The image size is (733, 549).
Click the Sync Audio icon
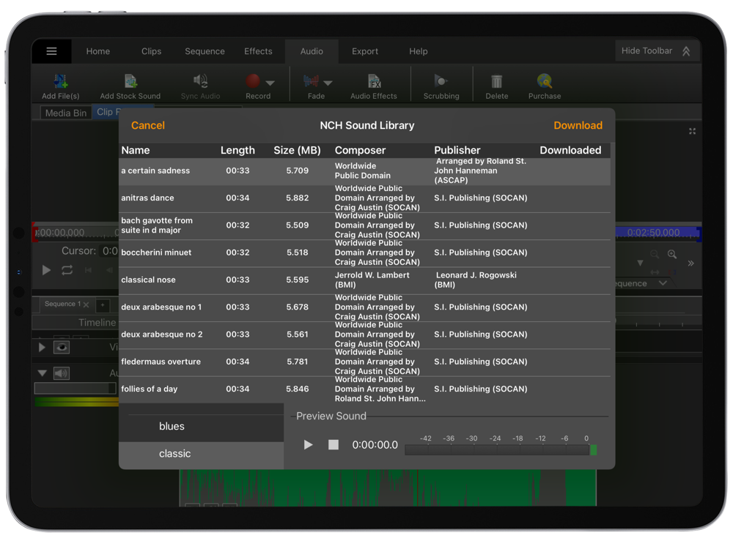pyautogui.click(x=201, y=81)
